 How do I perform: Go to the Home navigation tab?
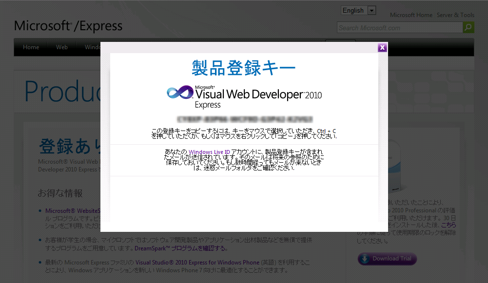click(31, 47)
